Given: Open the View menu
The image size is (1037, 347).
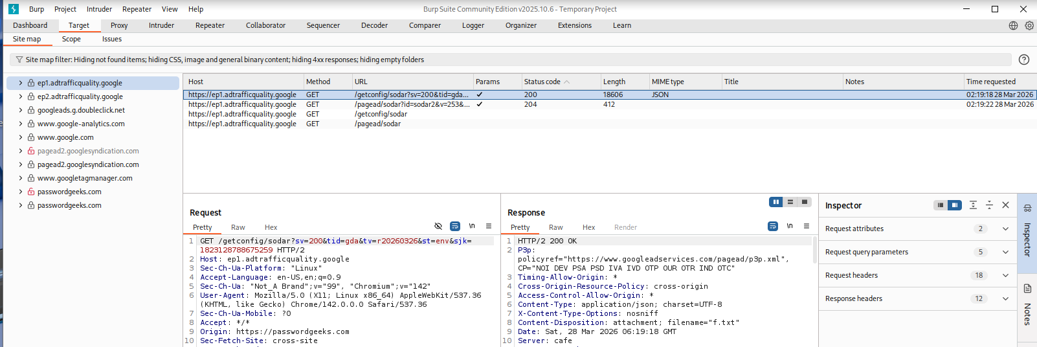Looking at the screenshot, I should pyautogui.click(x=170, y=9).
